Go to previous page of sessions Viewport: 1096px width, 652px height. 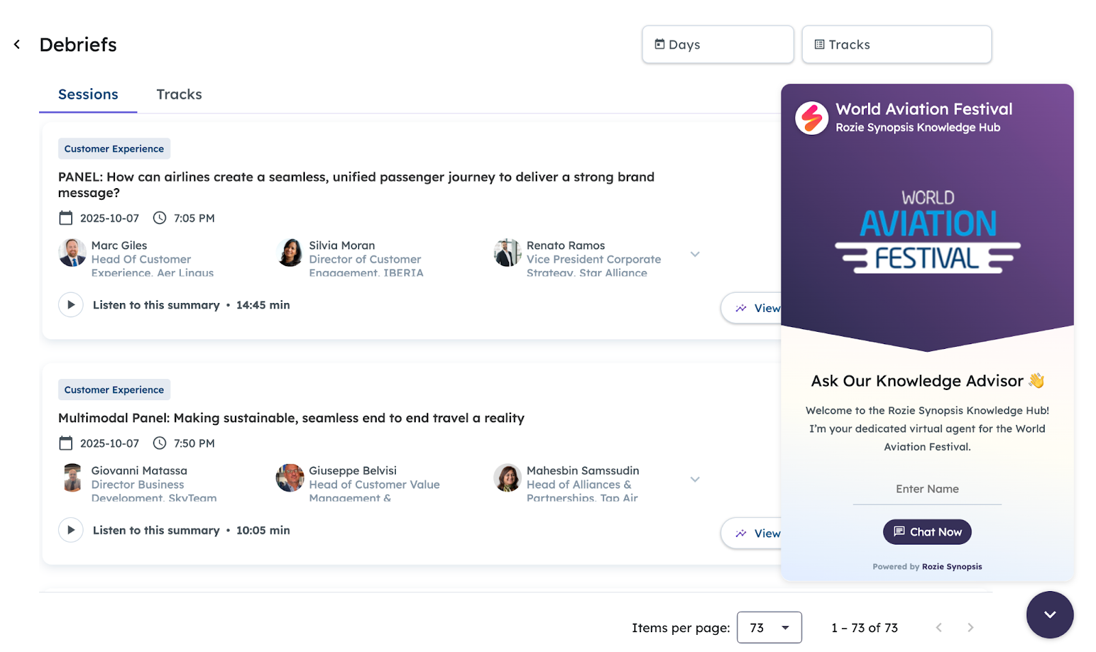[939, 627]
